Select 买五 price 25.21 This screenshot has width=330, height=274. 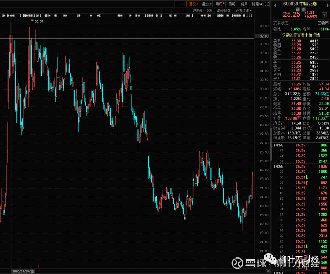pos(296,78)
